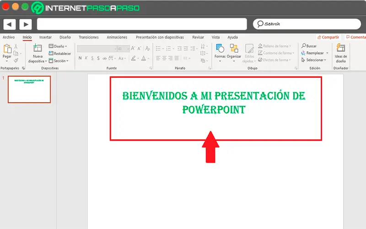
Task: Click the Nueva diapositiva icon
Action: pyautogui.click(x=38, y=49)
